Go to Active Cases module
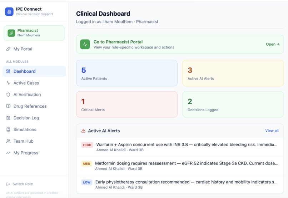The height and width of the screenshot is (198, 288). [x=34, y=83]
